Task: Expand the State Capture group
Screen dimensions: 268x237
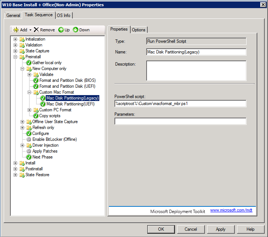Action: click(x=15, y=51)
